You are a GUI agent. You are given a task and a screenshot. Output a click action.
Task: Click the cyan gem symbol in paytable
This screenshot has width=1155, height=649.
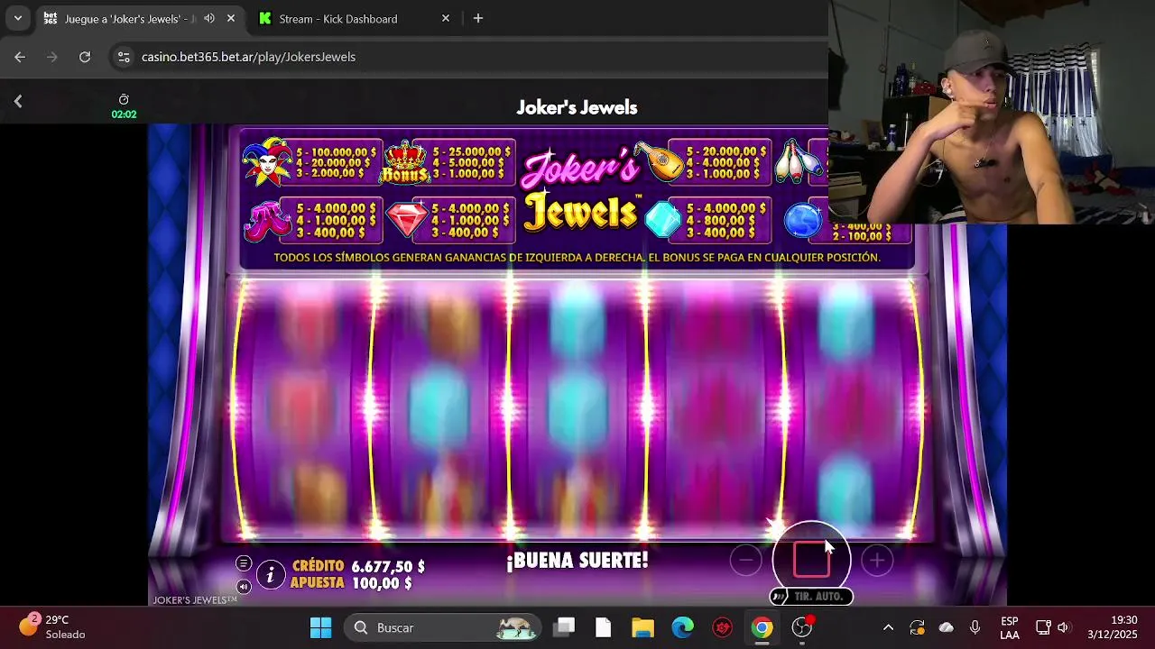pos(663,220)
